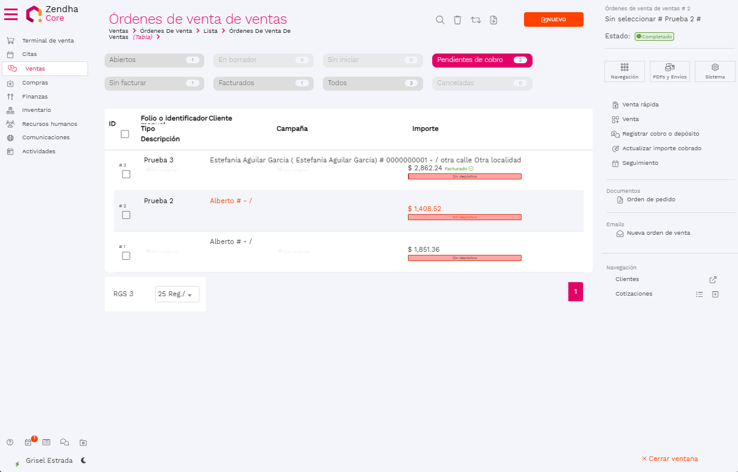This screenshot has height=472, width=738.
Task: Open the hamburger main menu
Action: coord(11,14)
